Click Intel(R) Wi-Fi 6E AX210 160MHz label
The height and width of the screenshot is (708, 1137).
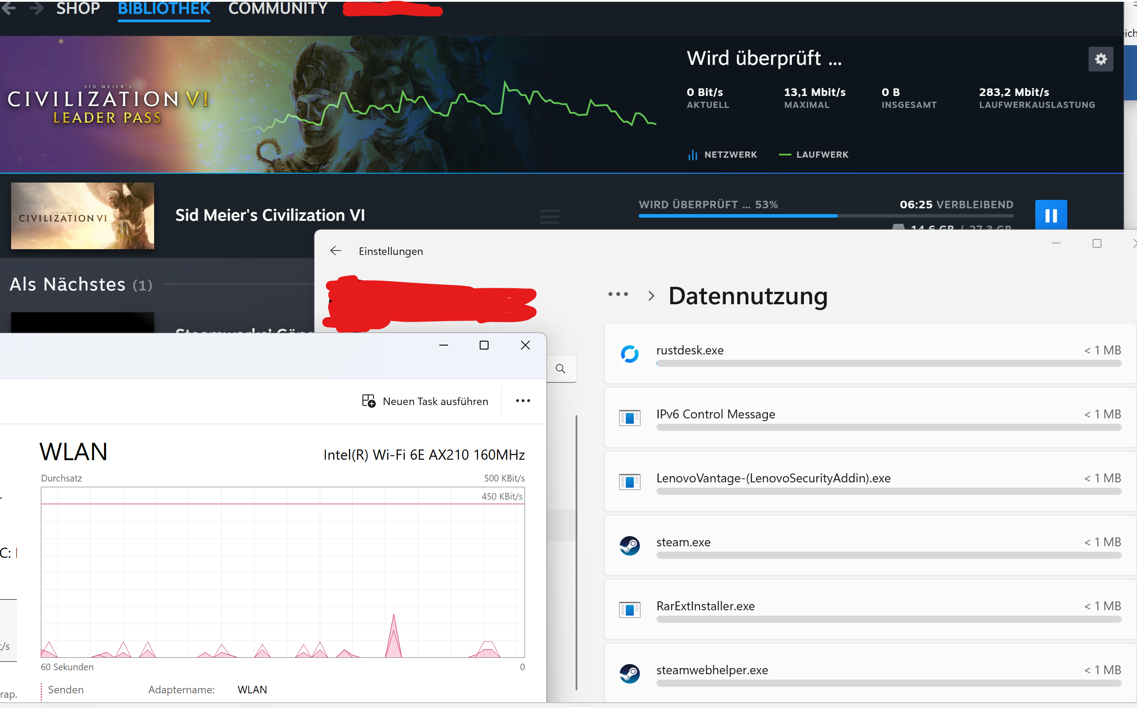click(x=424, y=455)
